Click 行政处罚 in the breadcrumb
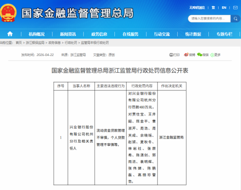Viewport: 241px width, 190px height. click(x=71, y=43)
